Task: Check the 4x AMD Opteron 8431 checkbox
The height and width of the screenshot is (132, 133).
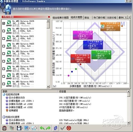Action: (x=4, y=84)
